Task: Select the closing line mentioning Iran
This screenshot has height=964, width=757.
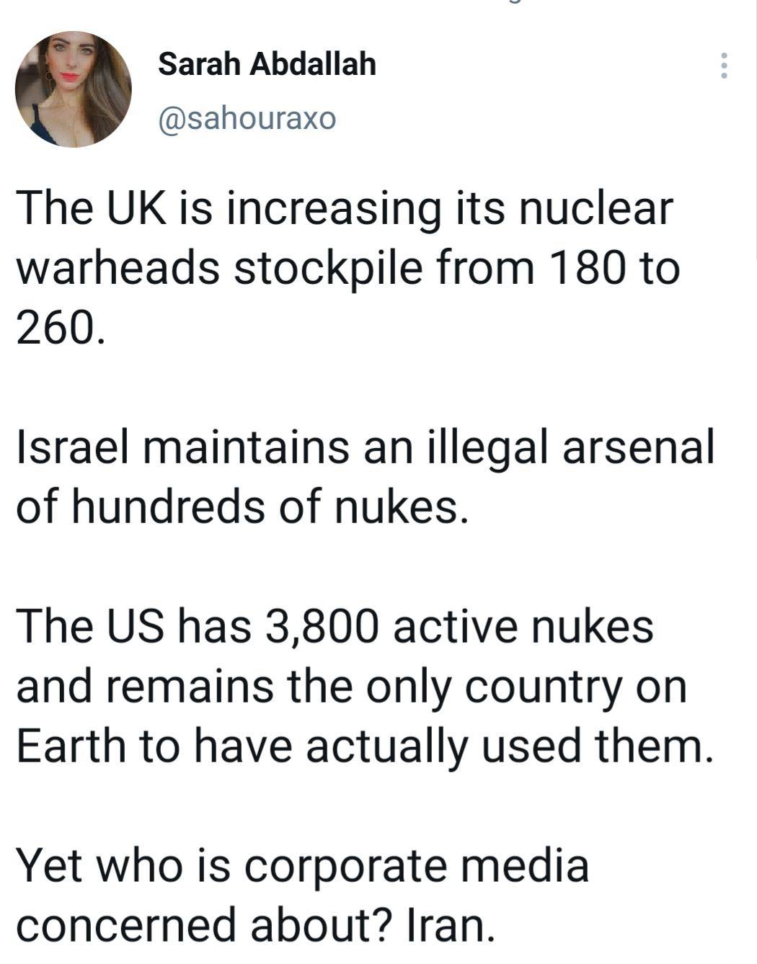Action: pos(303,893)
